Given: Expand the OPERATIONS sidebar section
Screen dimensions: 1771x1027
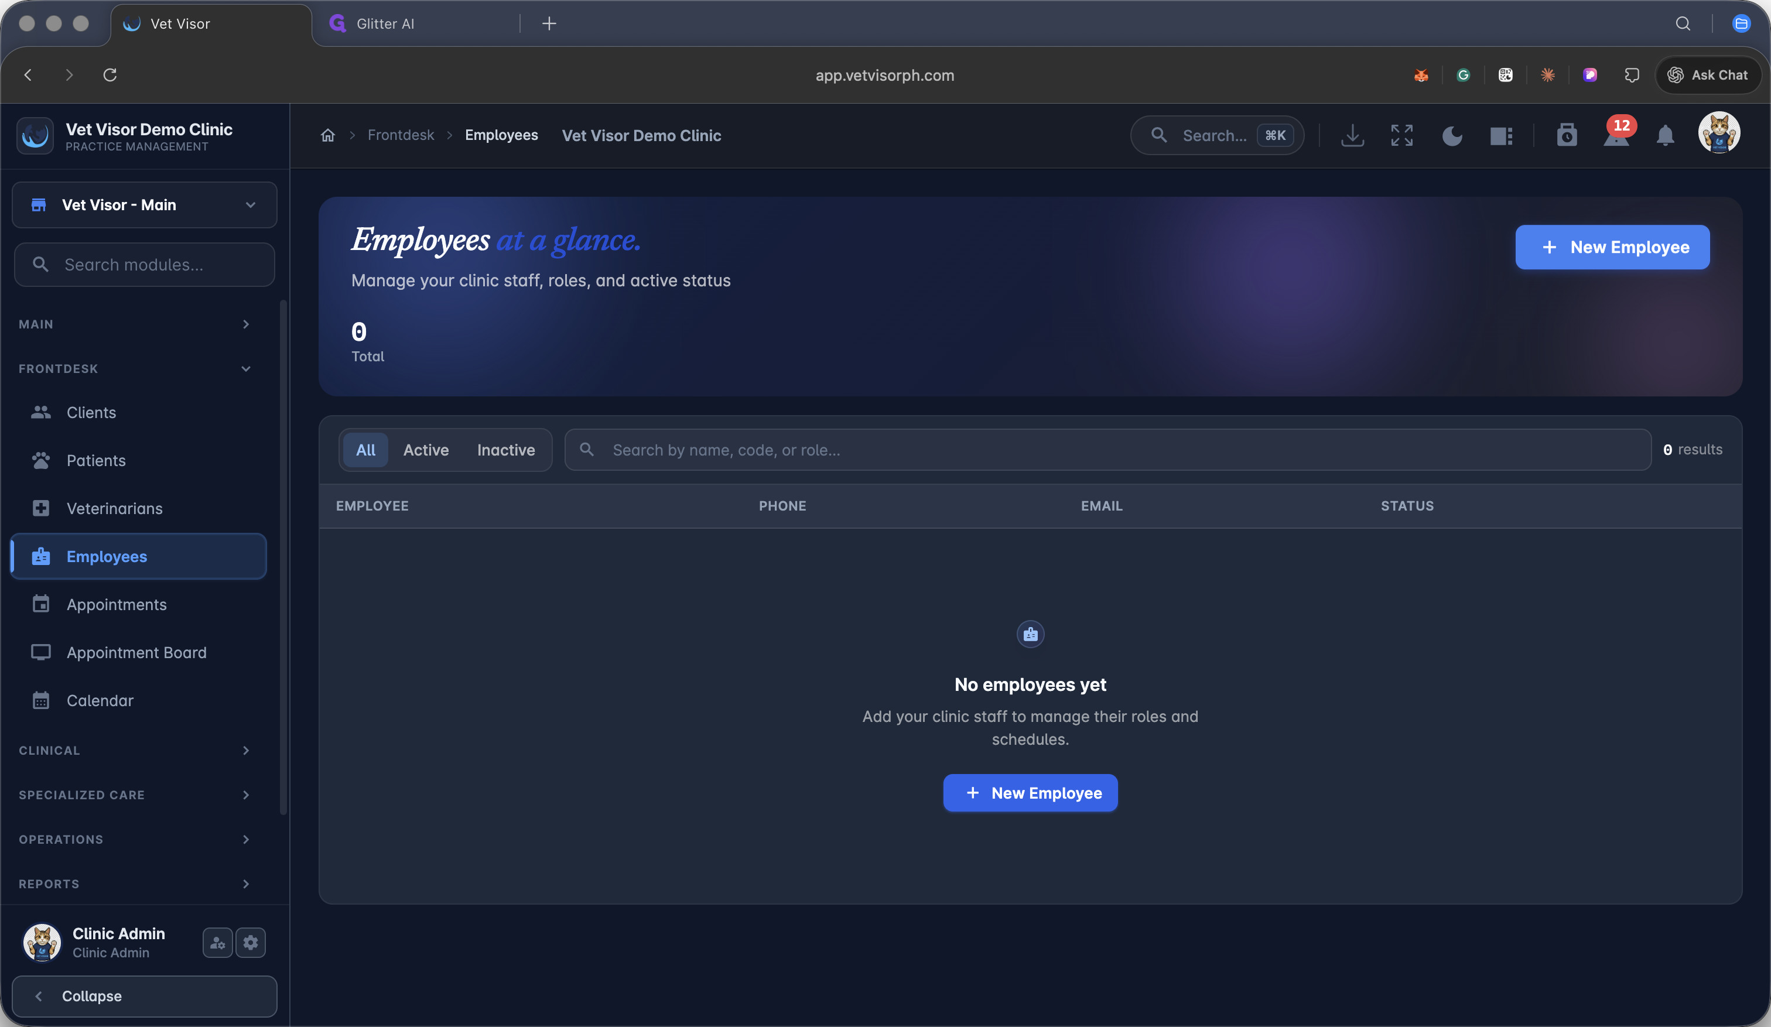Looking at the screenshot, I should 135,840.
